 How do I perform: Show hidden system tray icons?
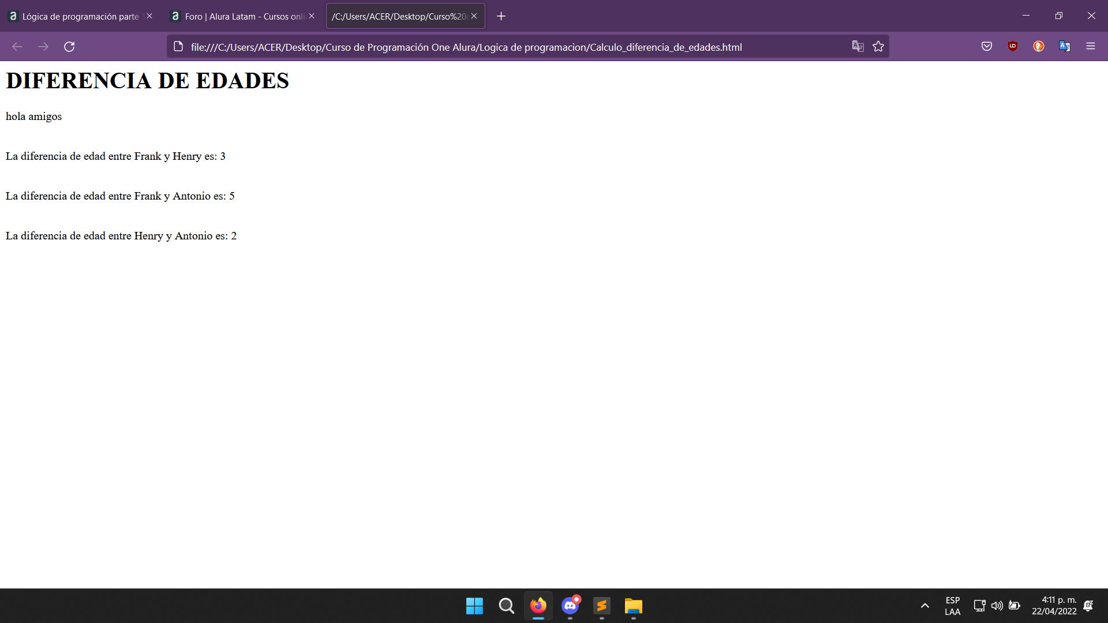coord(924,606)
